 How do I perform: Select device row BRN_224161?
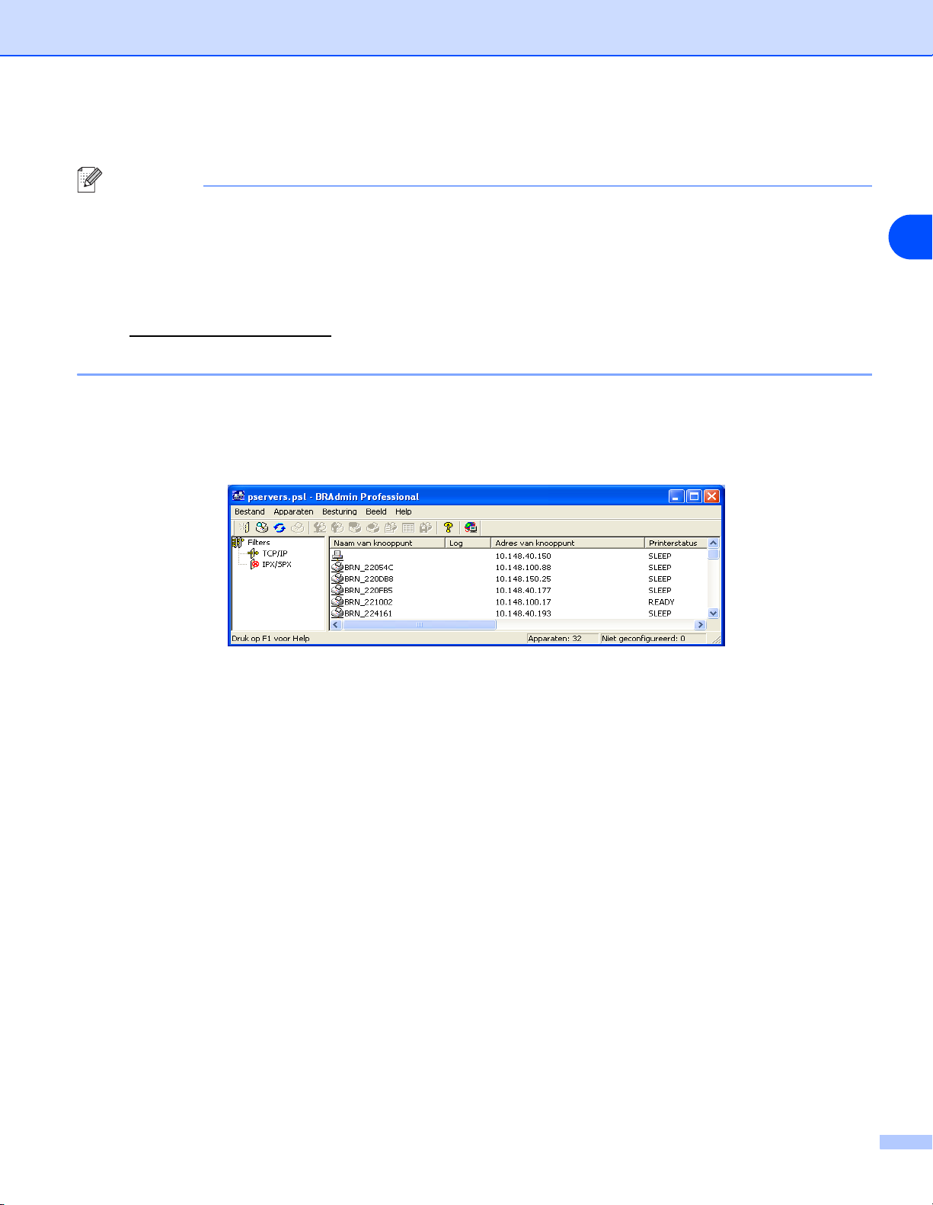tap(519, 613)
